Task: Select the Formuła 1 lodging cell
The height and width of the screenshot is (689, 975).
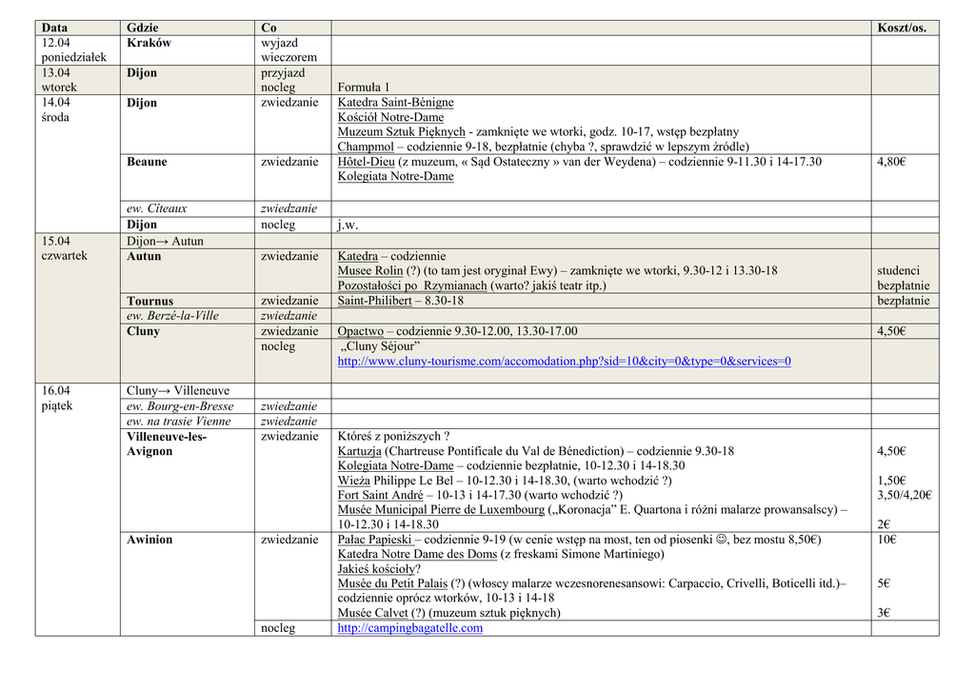Action: coord(364,88)
